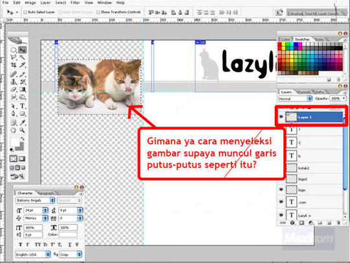Open the File menu
This screenshot has width=350, height=263.
pyautogui.click(x=5, y=3)
